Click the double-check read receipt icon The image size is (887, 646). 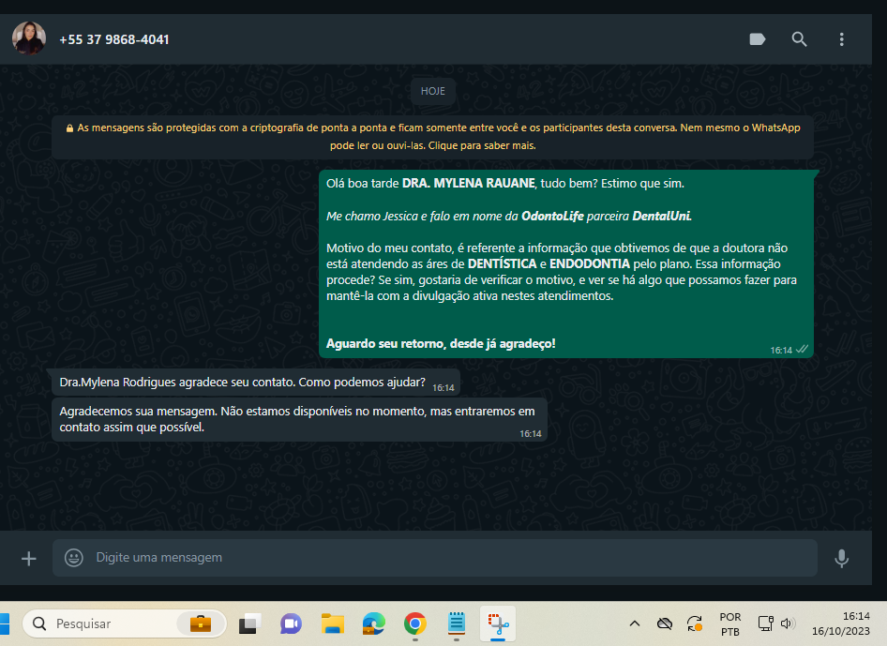[802, 350]
